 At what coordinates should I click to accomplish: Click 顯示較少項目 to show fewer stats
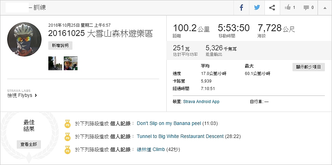coord(308,67)
